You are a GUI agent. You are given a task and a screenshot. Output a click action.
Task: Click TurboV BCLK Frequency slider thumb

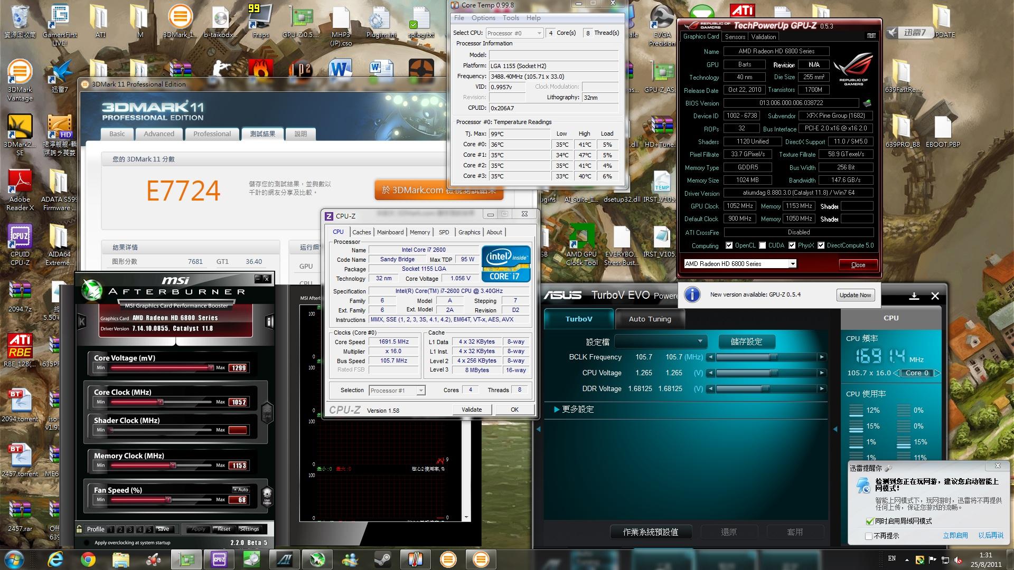[773, 357]
